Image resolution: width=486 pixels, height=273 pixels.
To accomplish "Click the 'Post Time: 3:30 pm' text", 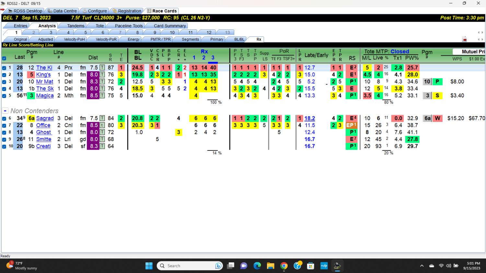I will point(462,18).
